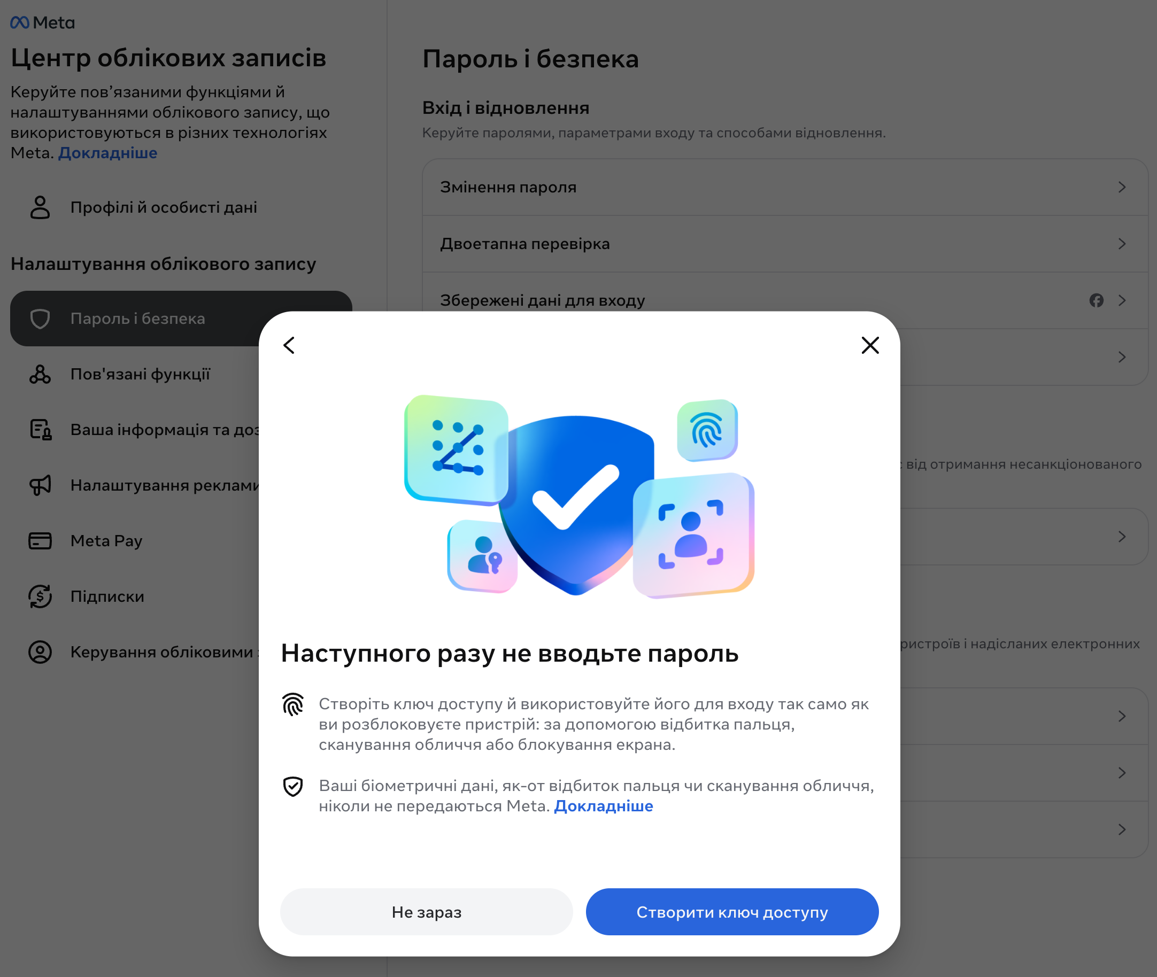Image resolution: width=1157 pixels, height=977 pixels.
Task: Click the Meta logo
Action: coord(43,22)
